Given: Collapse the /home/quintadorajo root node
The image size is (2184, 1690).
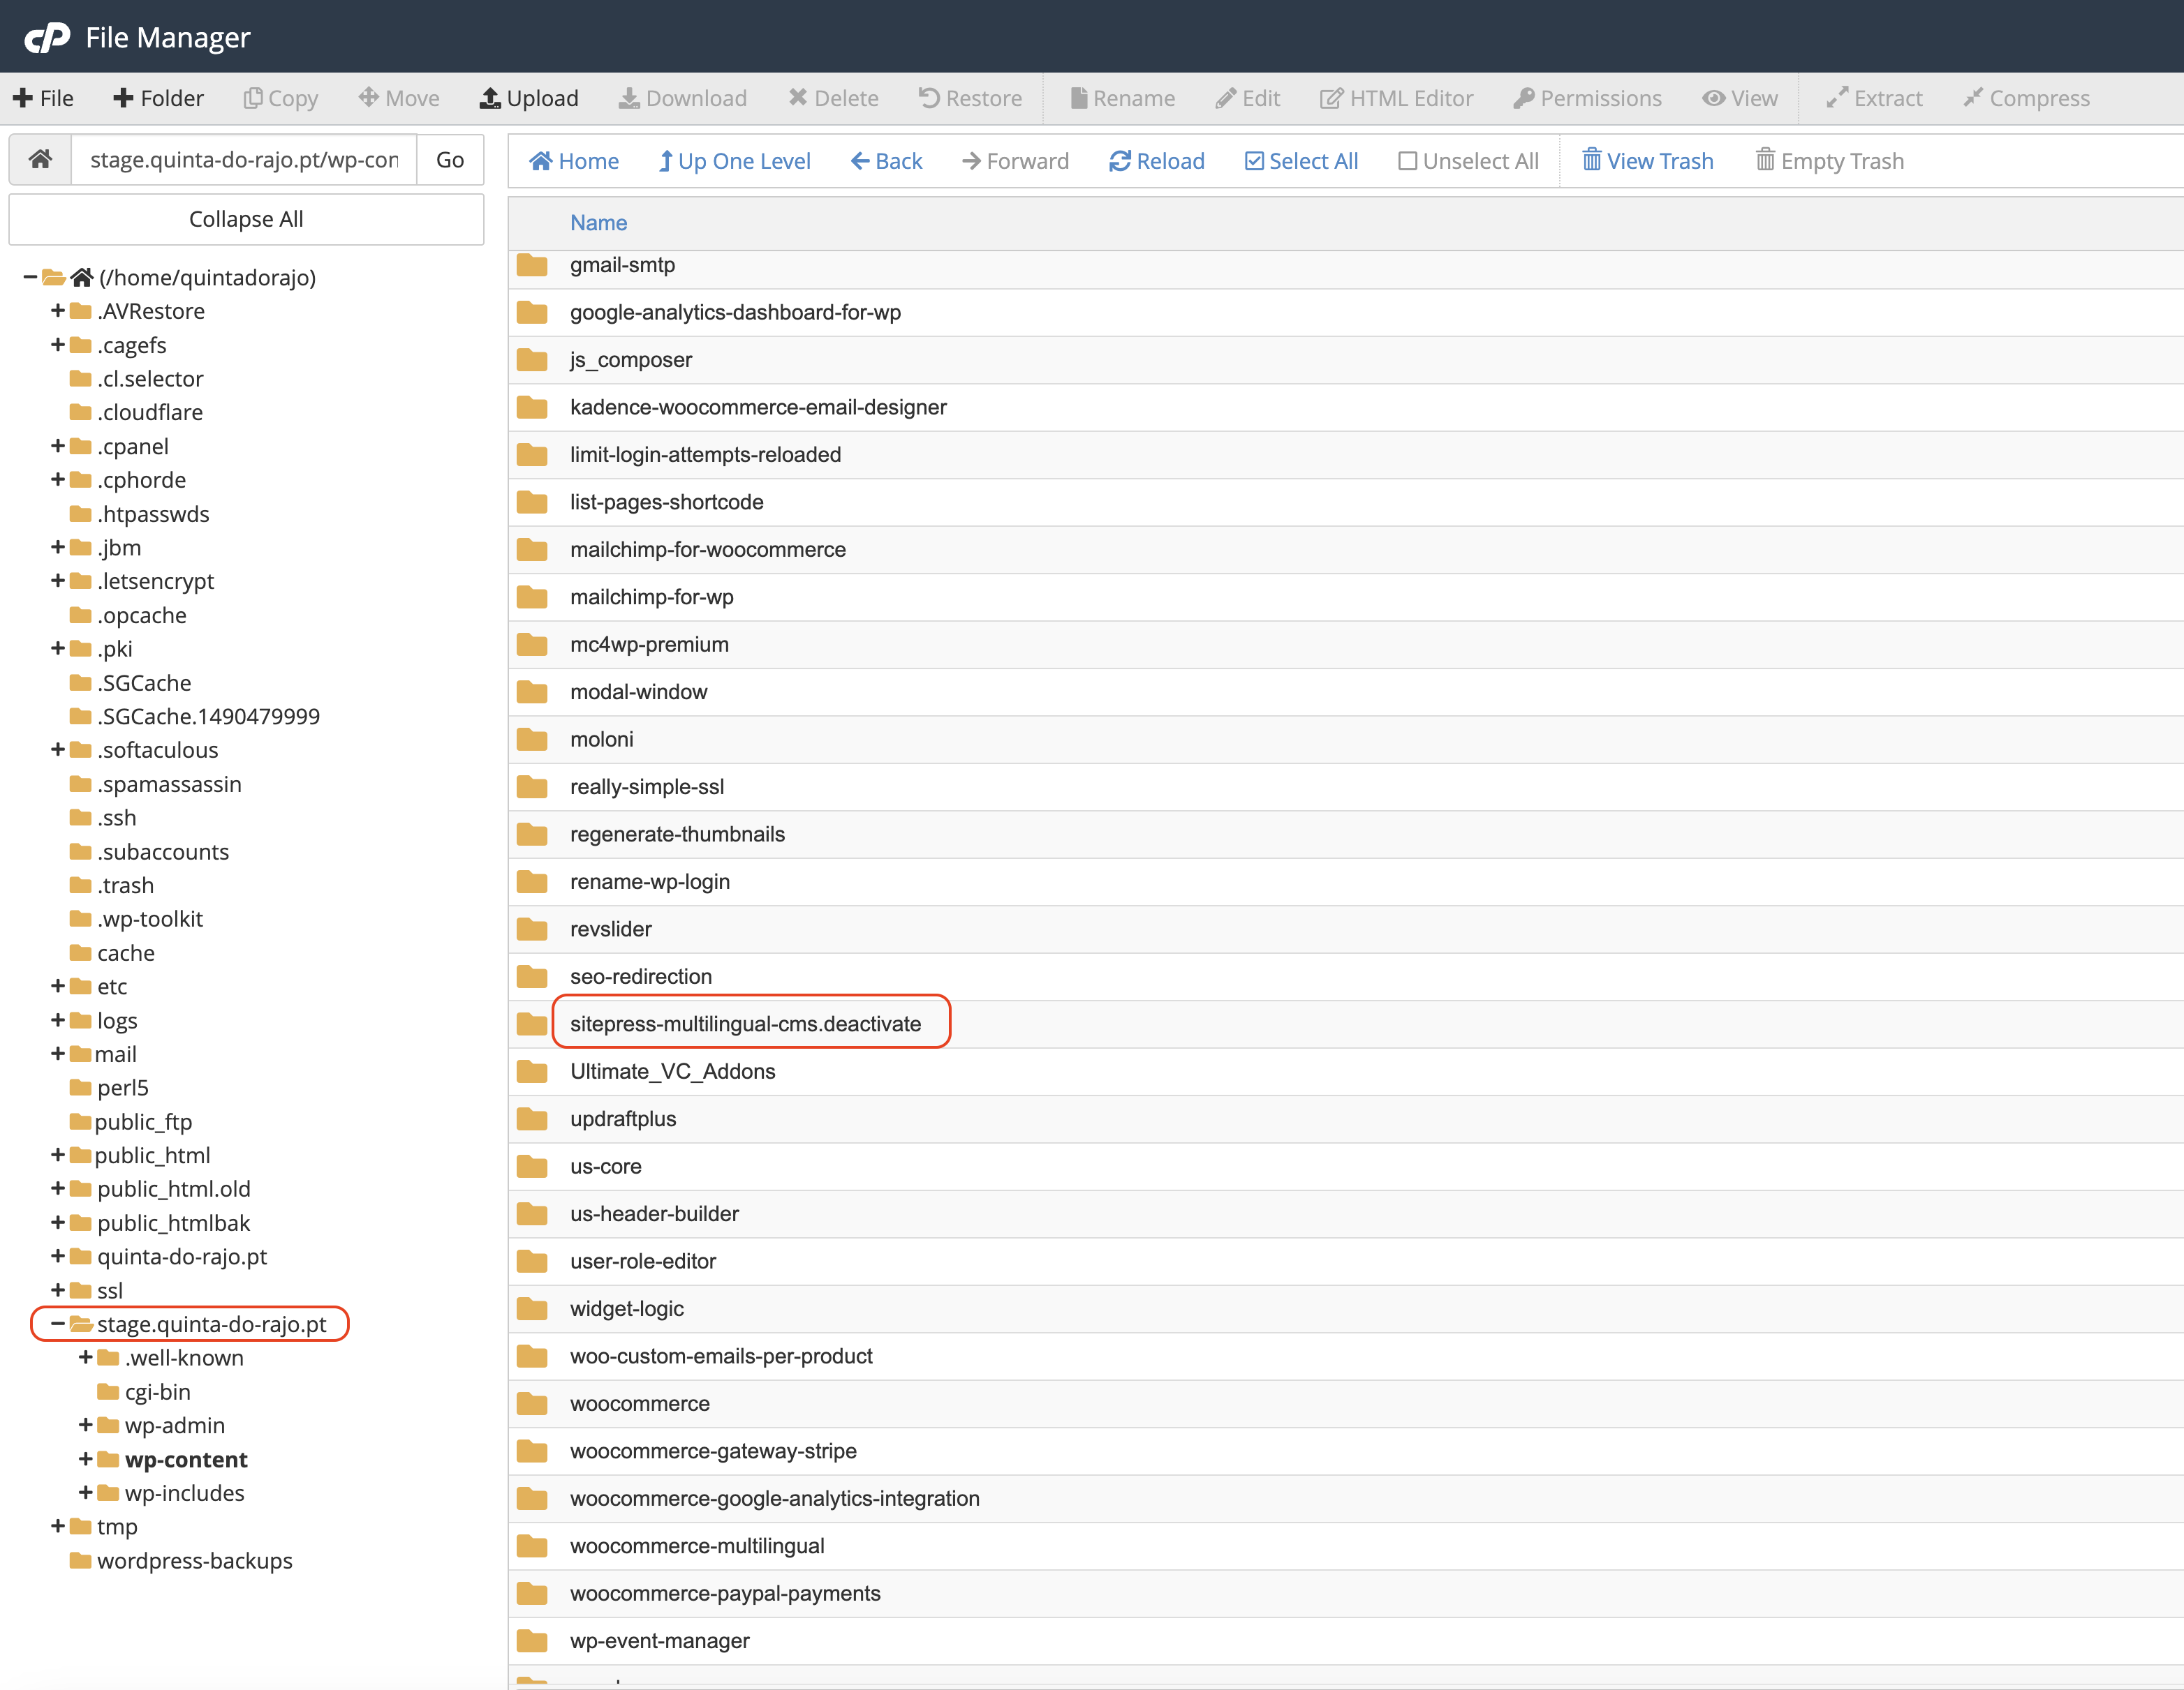Looking at the screenshot, I should coord(30,277).
